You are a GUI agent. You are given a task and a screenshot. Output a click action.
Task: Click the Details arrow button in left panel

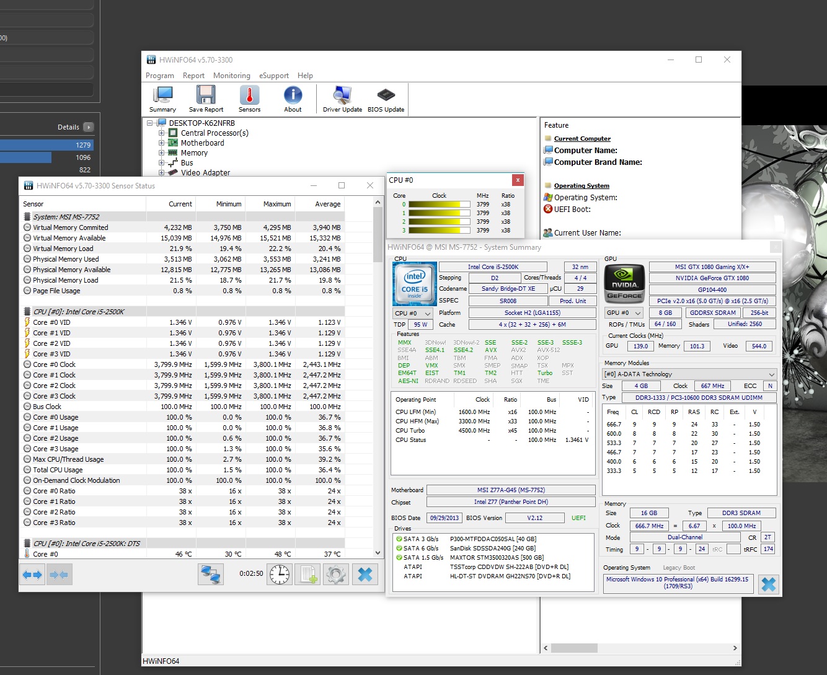(x=89, y=127)
